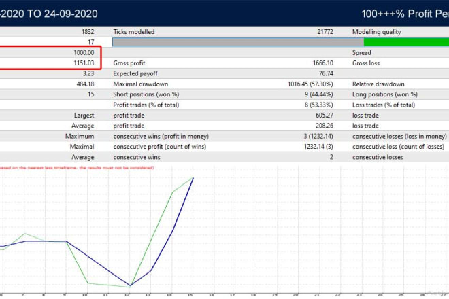449x299 pixels.
Task: Select the value 15 in the short positions row
Action: (x=90, y=94)
